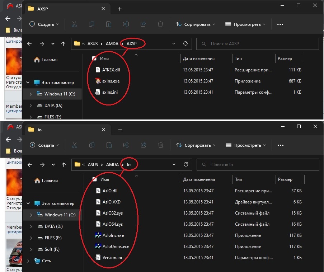Expand Windows 11 (C:) in Io window tree
The image size is (324, 272).
point(31,215)
